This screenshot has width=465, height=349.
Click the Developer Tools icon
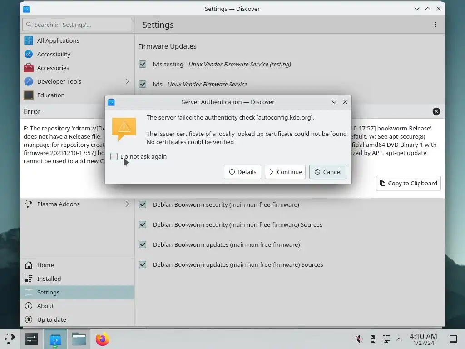29,81
